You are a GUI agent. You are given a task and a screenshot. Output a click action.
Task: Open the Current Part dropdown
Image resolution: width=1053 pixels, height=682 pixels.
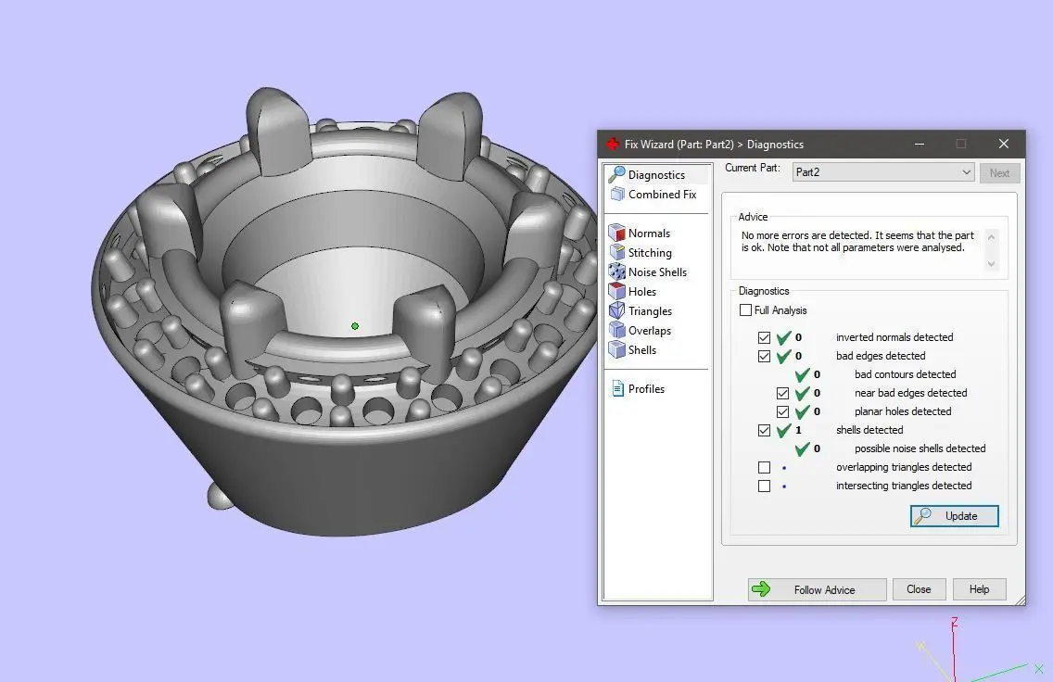(883, 172)
